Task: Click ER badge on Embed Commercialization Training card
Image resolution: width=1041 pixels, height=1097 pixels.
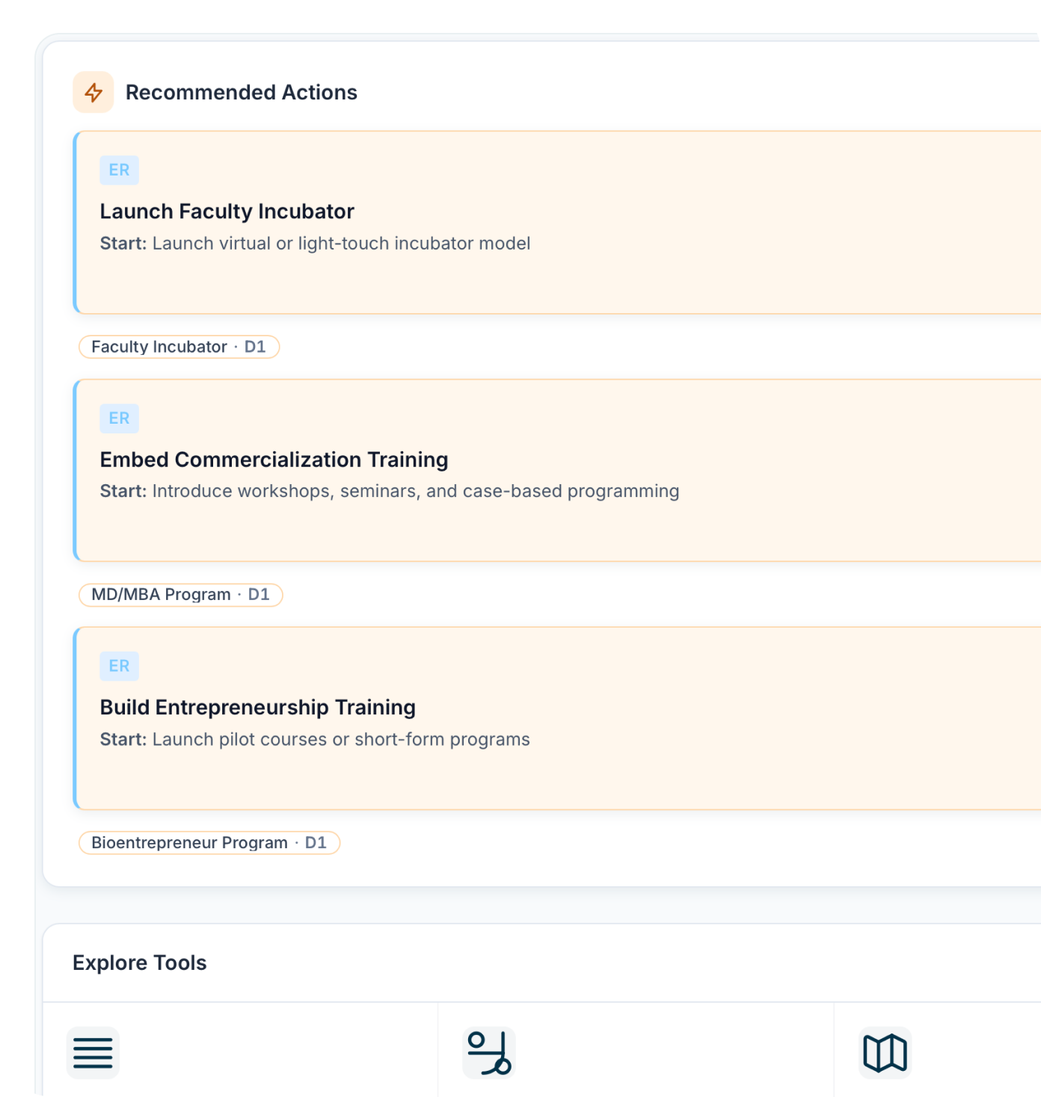Action: tap(120, 418)
